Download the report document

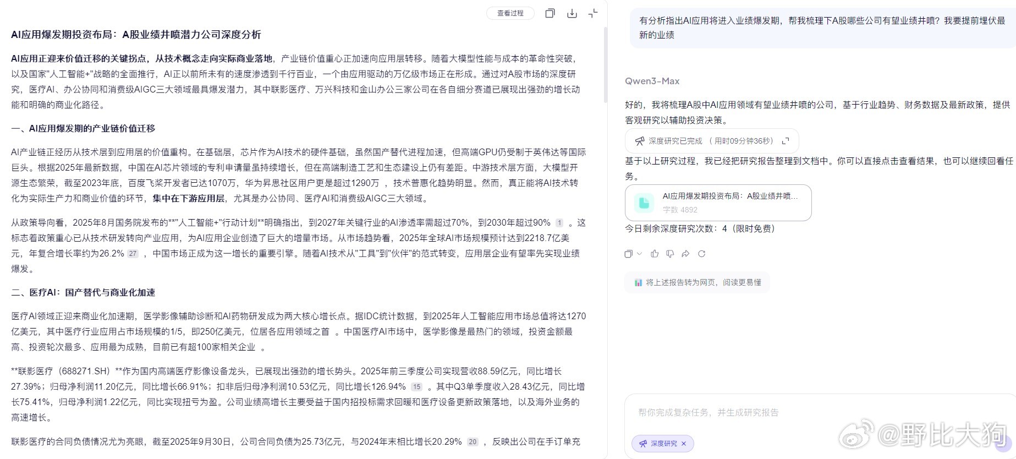572,13
